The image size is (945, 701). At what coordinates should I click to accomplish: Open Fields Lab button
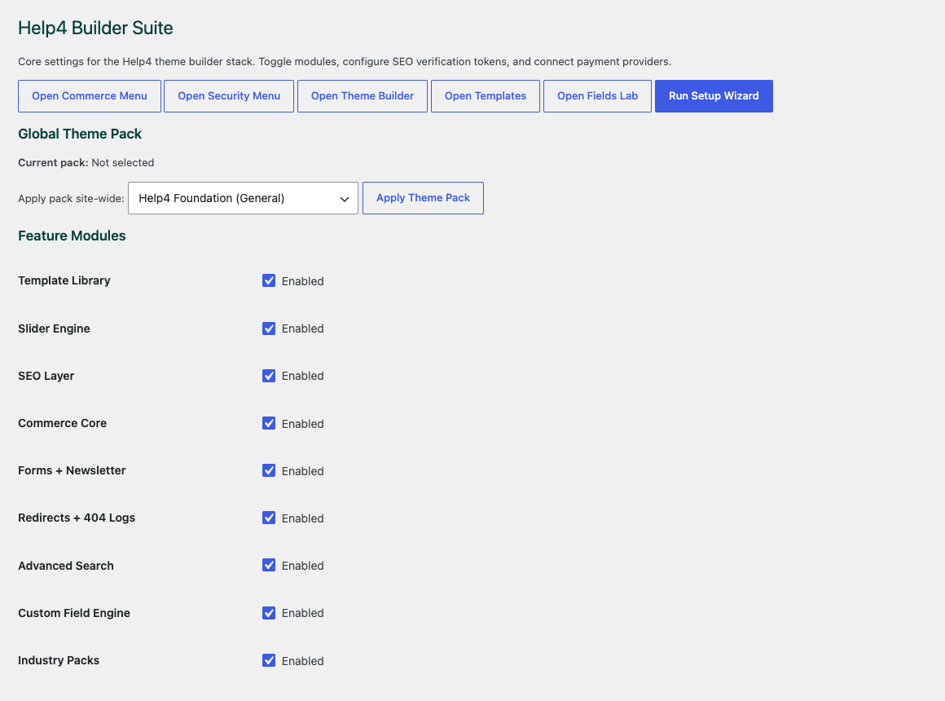pos(597,96)
